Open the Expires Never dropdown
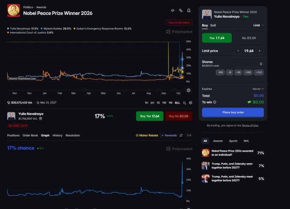 coord(258,89)
